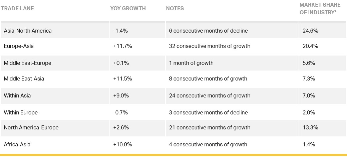
Task: Click the TRADE LANE column header
Action: (x=17, y=9)
